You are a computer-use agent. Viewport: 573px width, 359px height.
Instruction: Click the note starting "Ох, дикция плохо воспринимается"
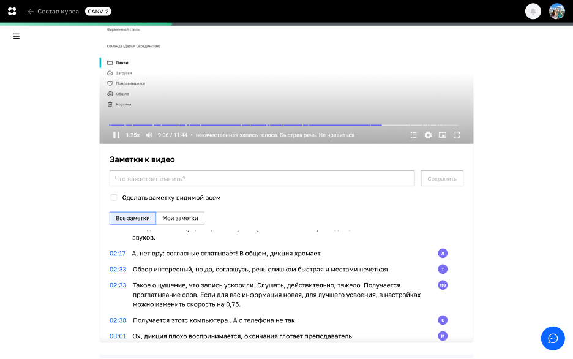pos(242,336)
